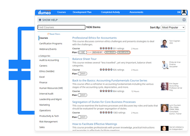
Task: Select the Leadership and Mgmt category
Action: click(x=50, y=99)
